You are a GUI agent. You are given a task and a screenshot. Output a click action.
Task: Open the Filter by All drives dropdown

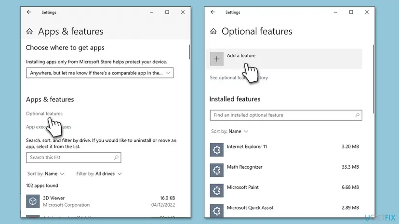99,174
